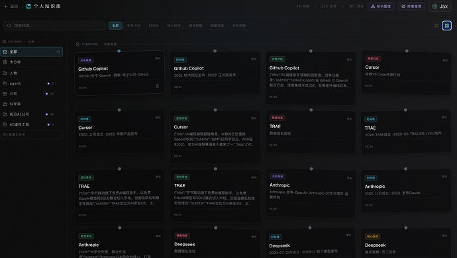457x258 pixels.
Task: Open the 人物 folder
Action: [32, 73]
